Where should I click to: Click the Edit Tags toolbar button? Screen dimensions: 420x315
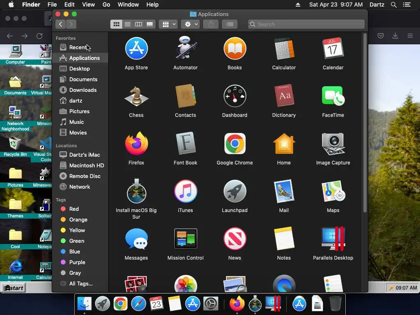(230, 24)
